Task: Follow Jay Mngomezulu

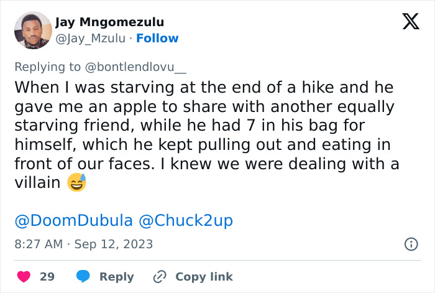Action: (x=157, y=39)
